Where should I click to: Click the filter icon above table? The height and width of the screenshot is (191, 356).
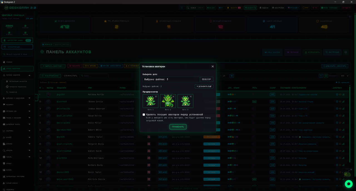[x=321, y=76]
